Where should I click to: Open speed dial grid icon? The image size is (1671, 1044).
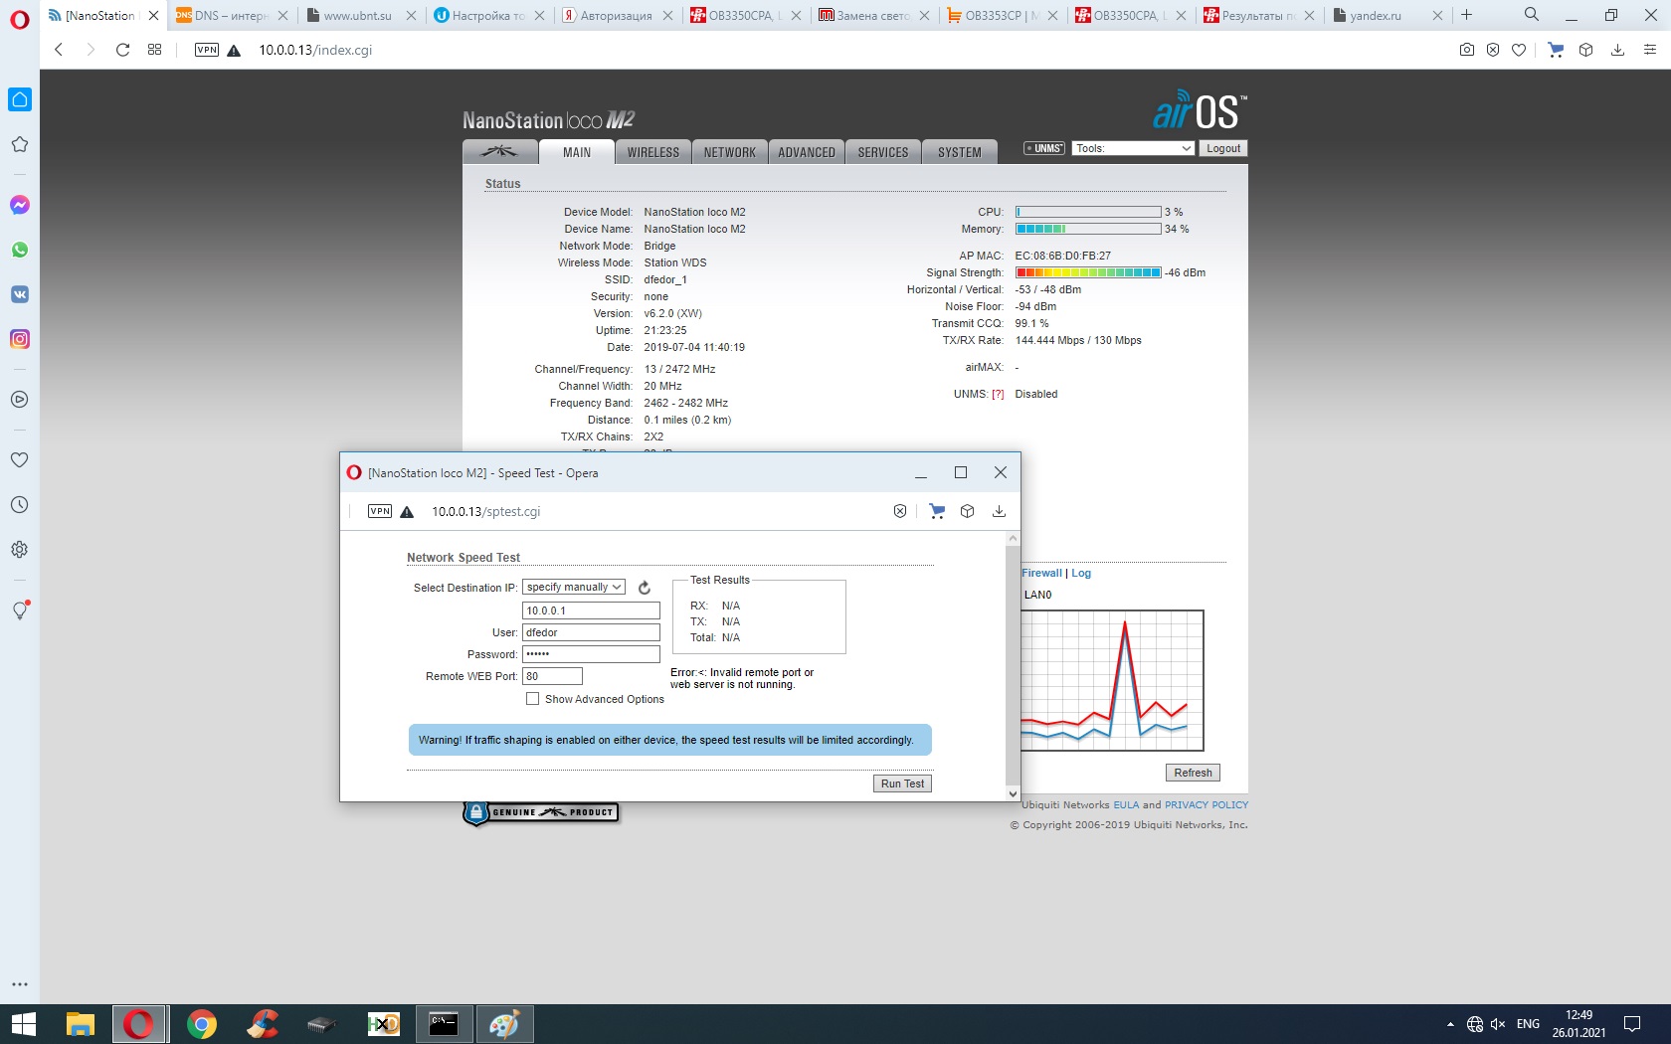[154, 50]
